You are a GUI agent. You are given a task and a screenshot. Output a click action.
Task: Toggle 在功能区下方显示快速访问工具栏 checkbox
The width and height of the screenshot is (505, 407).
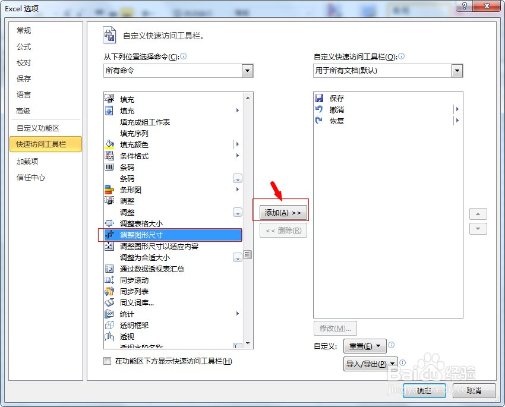coord(108,361)
